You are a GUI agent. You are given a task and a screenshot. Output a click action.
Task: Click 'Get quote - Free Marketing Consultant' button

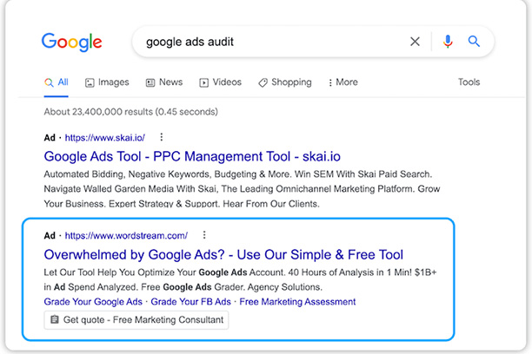(136, 320)
